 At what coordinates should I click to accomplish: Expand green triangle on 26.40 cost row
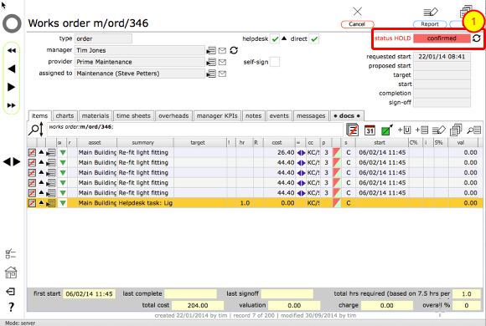coord(63,152)
